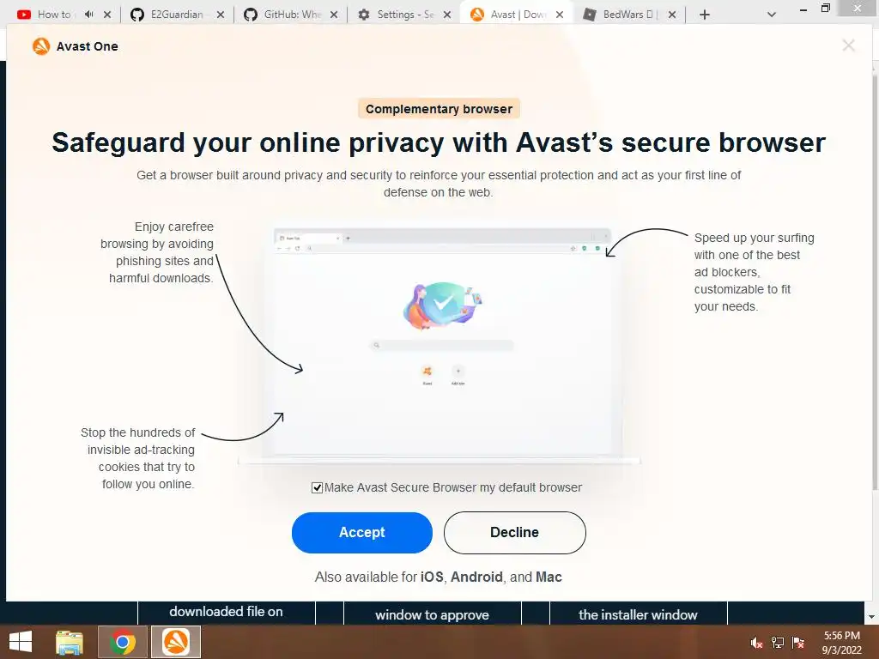Viewport: 879px width, 659px height.
Task: Close the GitHub: Where tab
Action: pos(334,15)
